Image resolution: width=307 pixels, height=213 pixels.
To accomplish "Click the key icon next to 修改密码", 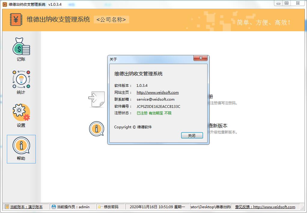I will point(100,207).
